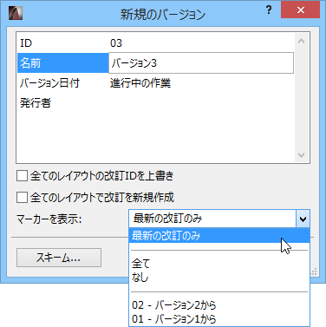Click the 進行中の作業 value
The height and width of the screenshot is (327, 326).
140,83
